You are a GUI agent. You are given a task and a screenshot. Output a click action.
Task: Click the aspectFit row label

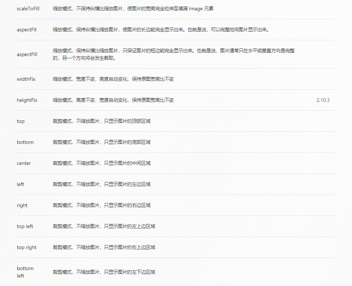pos(25,30)
